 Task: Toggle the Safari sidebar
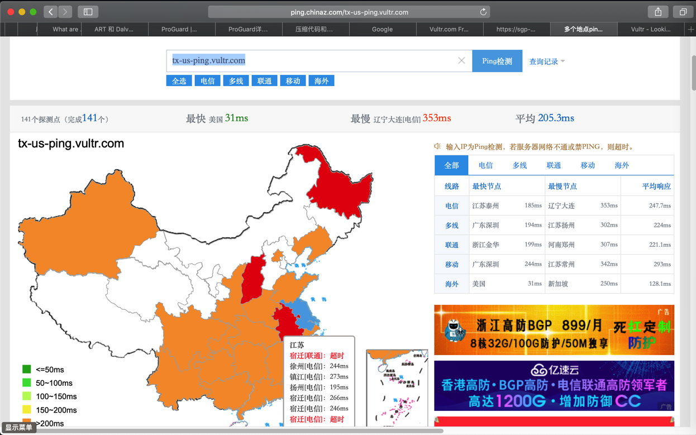tap(88, 12)
